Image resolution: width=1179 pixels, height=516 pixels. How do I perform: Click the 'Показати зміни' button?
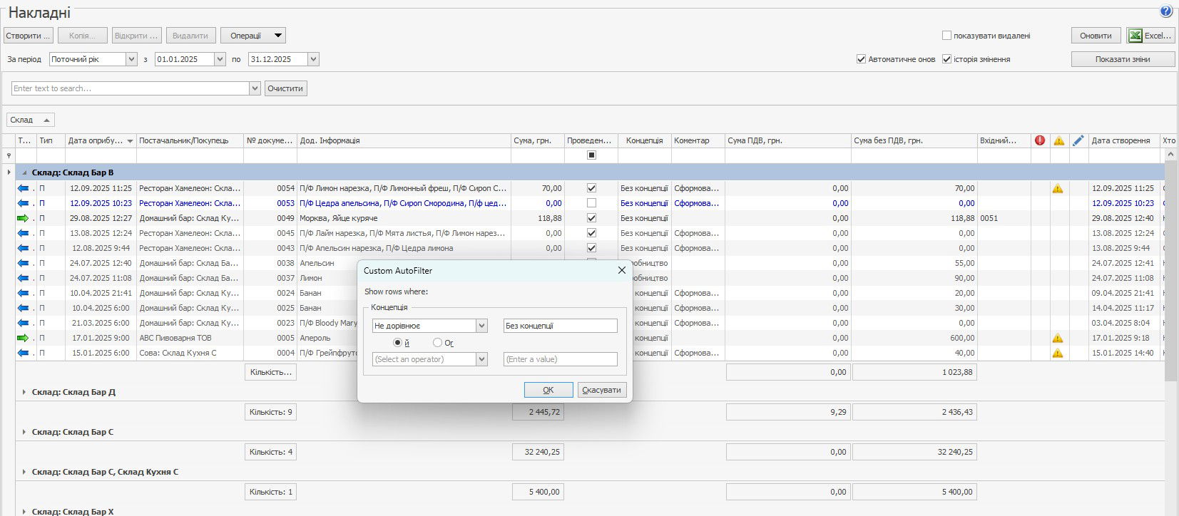tap(1122, 59)
